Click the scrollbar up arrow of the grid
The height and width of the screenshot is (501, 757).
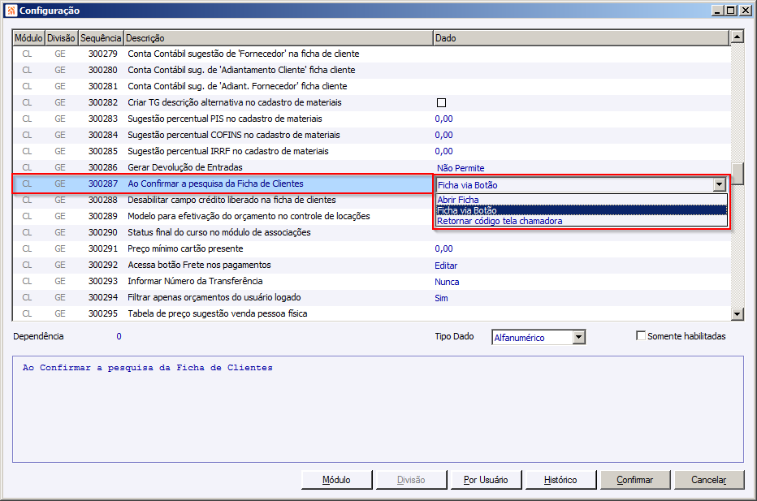click(737, 37)
